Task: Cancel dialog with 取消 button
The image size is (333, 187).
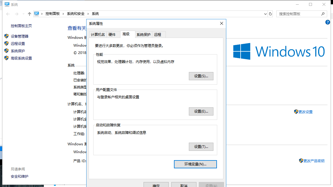Action: pyautogui.click(x=184, y=185)
